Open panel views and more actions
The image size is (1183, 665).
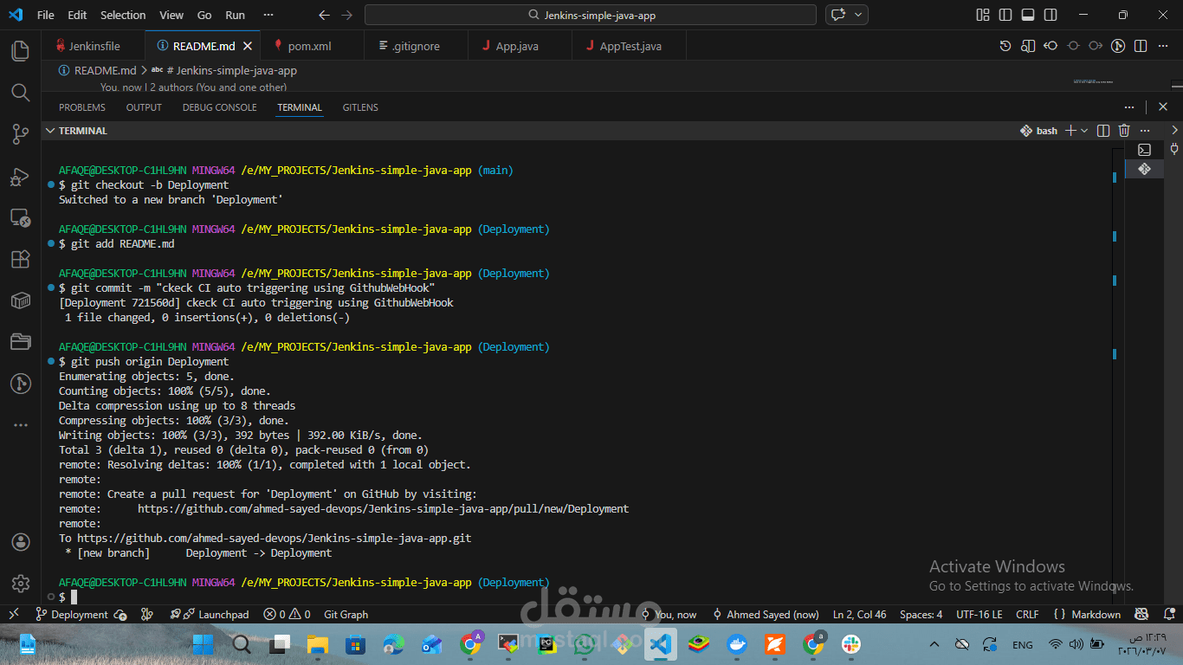pos(1128,107)
